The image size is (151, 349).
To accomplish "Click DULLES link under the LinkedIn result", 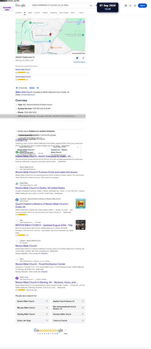I will point(44,253).
